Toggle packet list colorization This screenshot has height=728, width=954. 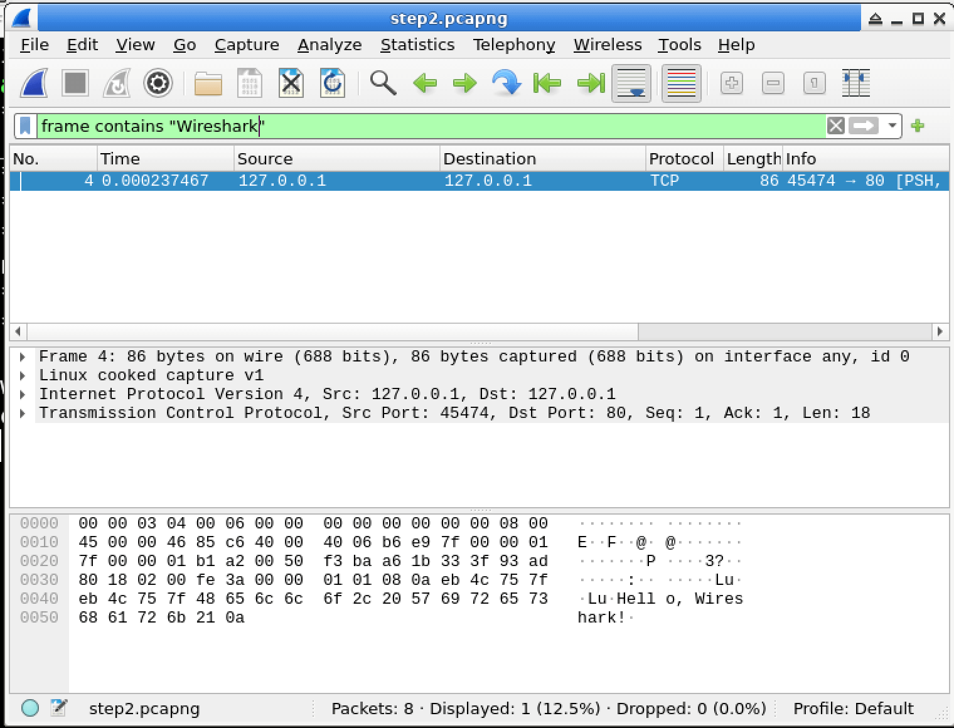[x=680, y=83]
